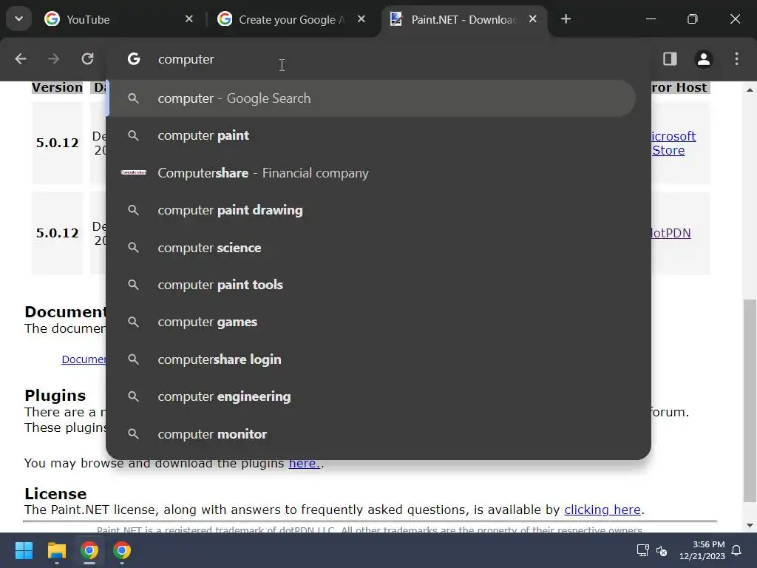This screenshot has width=757, height=568.
Task: Select the 'computer engineering' suggestion
Action: point(373,396)
